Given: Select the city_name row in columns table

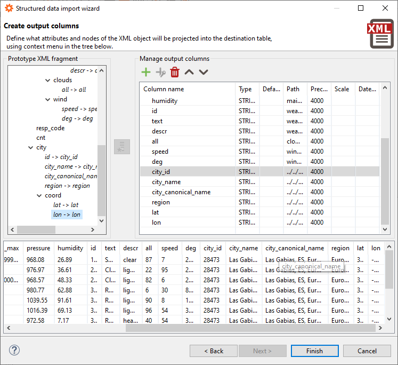Looking at the screenshot, I should pyautogui.click(x=166, y=182).
